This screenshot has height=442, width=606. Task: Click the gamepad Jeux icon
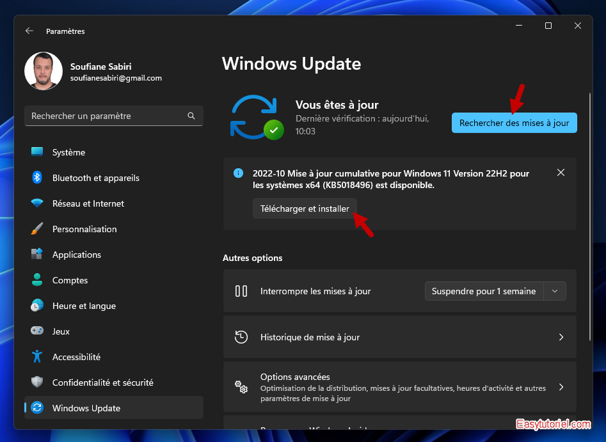pyautogui.click(x=37, y=331)
